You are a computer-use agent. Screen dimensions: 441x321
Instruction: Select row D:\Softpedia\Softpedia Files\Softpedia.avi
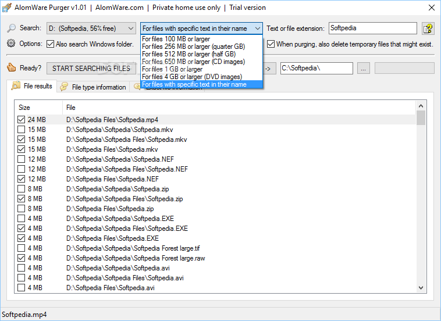[215, 278]
